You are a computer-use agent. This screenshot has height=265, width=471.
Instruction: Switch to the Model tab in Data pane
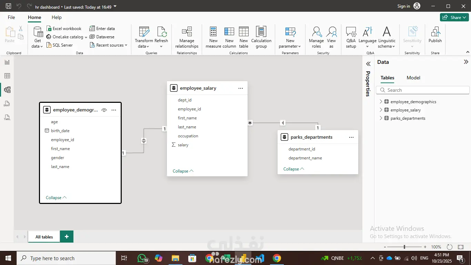[x=413, y=78]
